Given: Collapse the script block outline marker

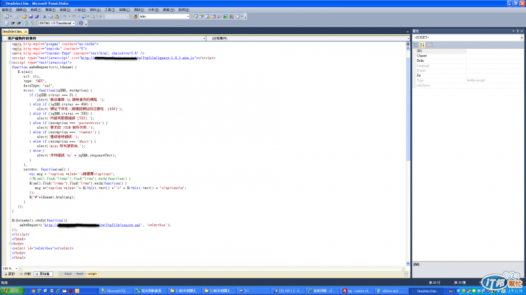Looking at the screenshot, I should pos(10,62).
